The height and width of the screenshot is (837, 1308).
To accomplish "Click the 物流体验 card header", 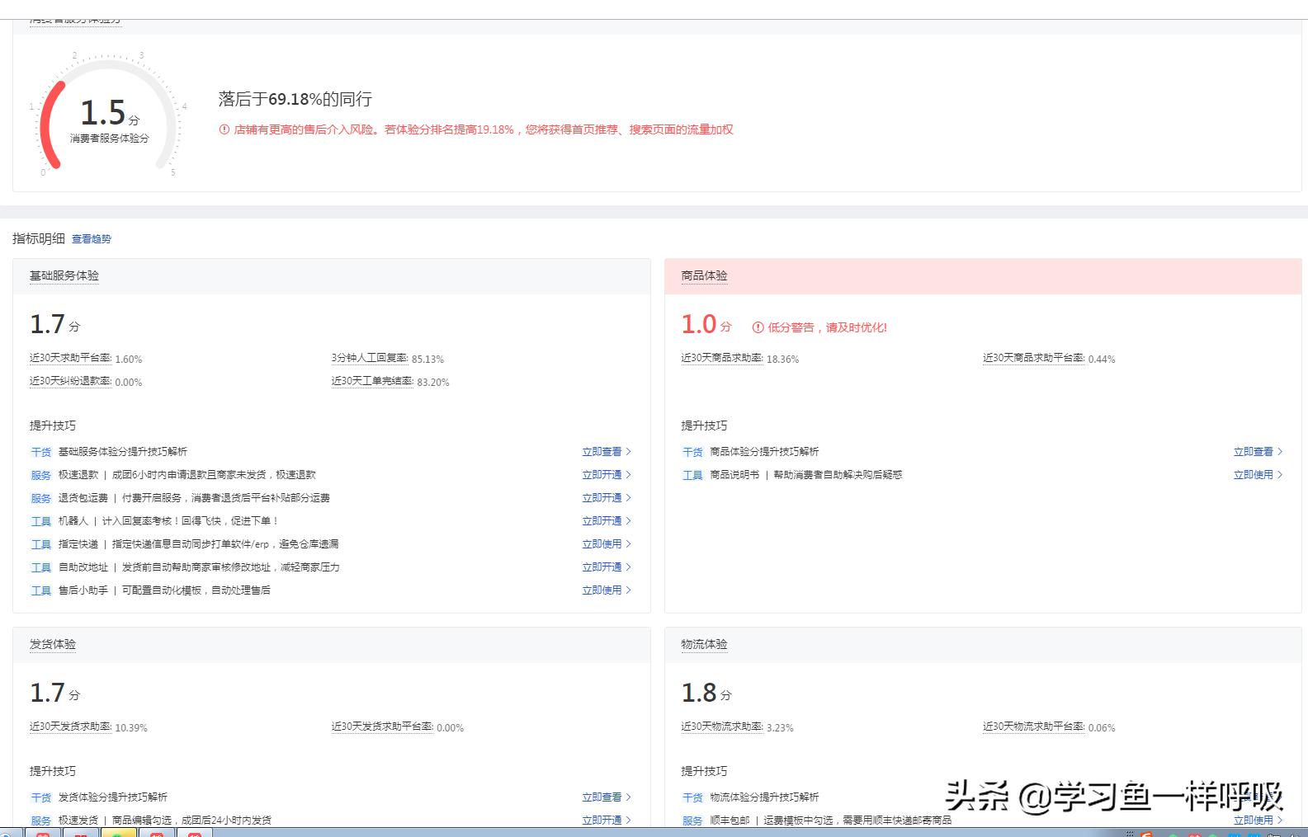I will click(x=983, y=645).
